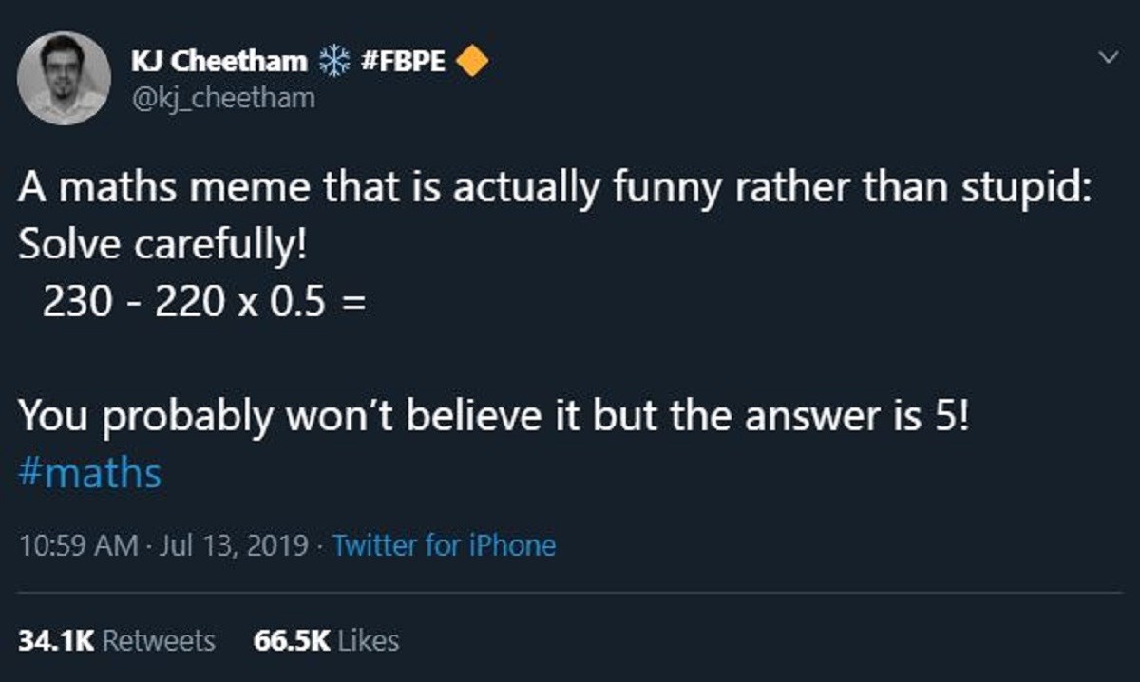1140x682 pixels.
Task: Click the 'Solve carefully!' text
Action: pyautogui.click(x=162, y=245)
